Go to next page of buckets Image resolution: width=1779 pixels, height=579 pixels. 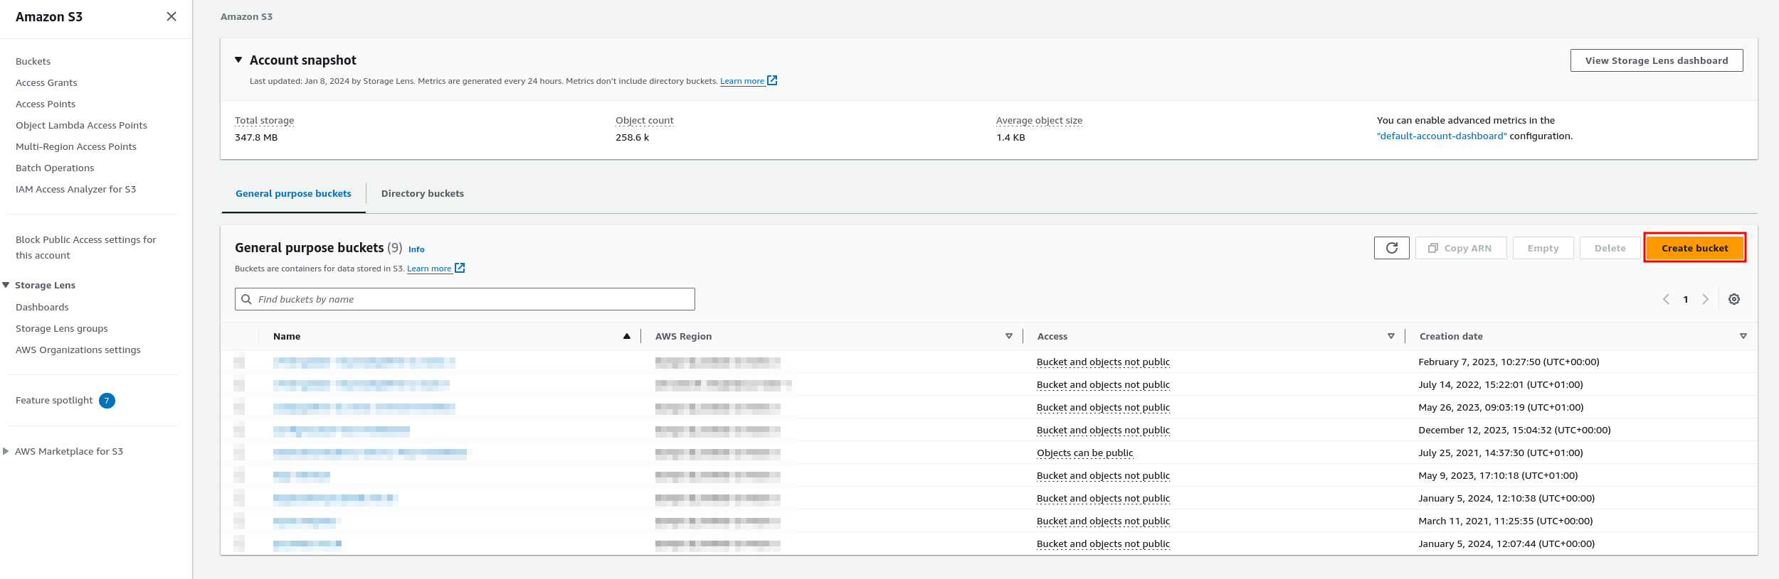click(1705, 299)
